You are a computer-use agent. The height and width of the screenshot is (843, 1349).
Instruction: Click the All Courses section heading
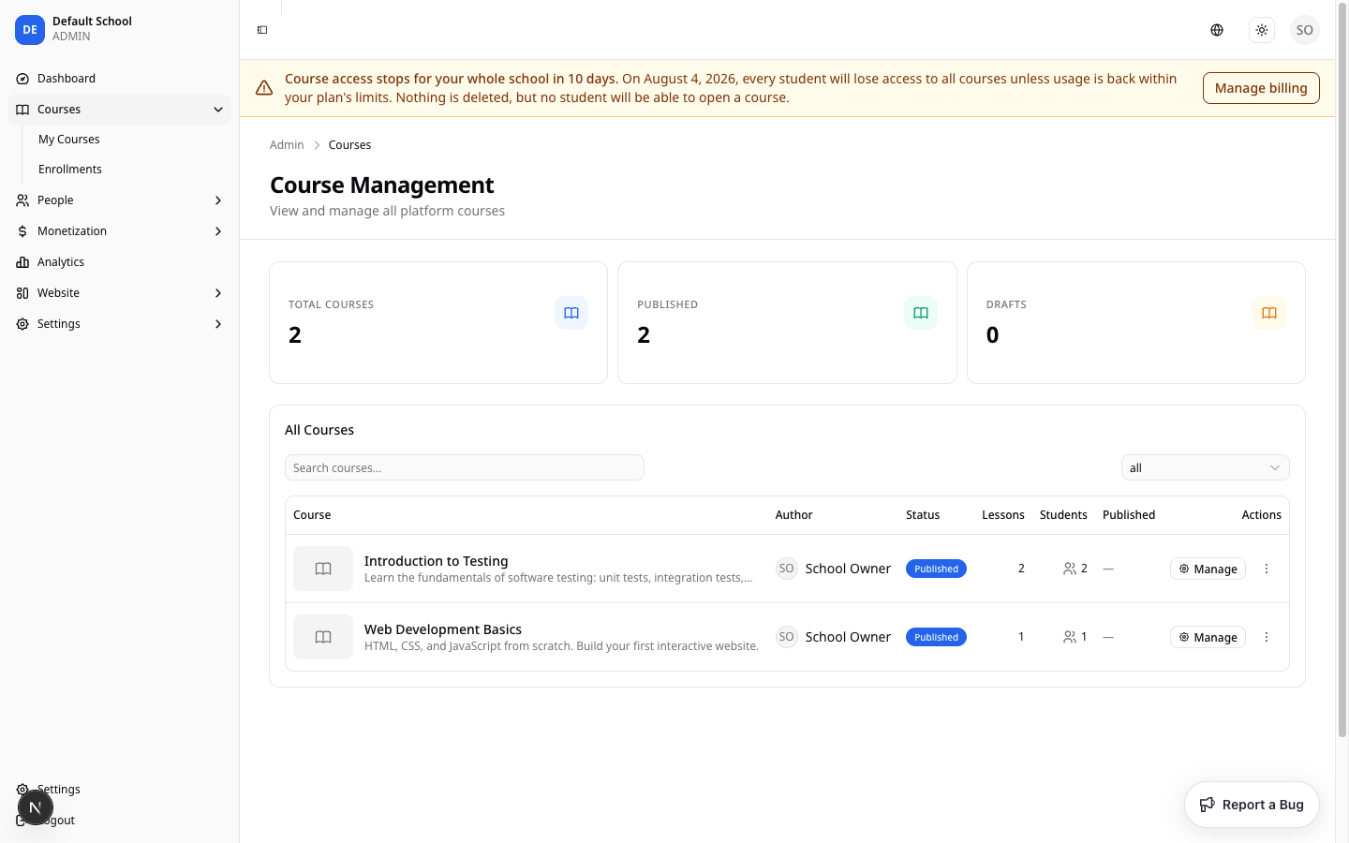point(319,430)
